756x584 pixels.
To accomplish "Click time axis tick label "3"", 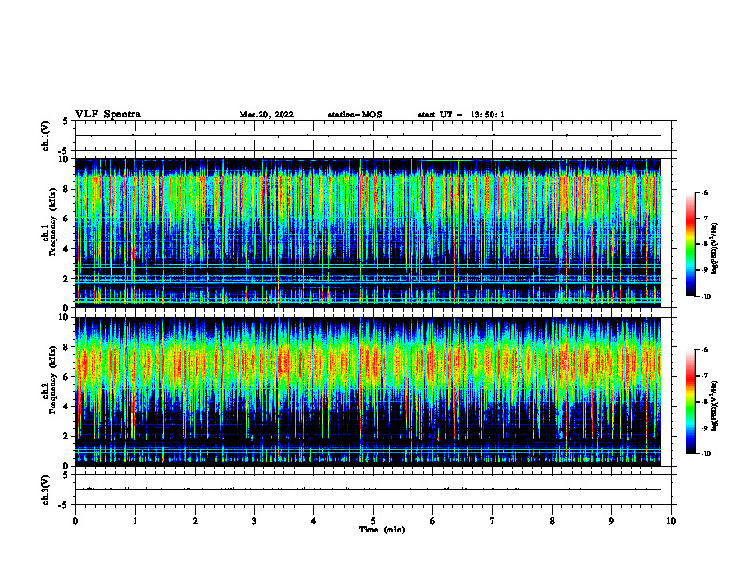I will click(254, 521).
